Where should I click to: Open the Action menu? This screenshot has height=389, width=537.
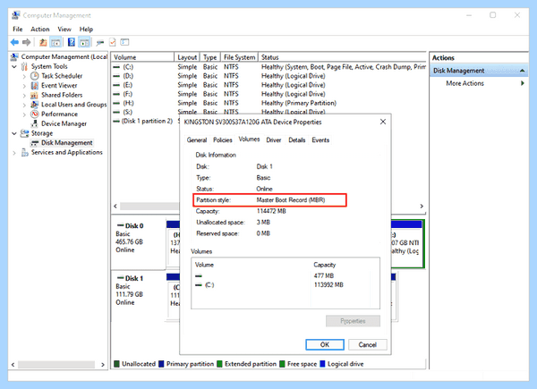(40, 30)
